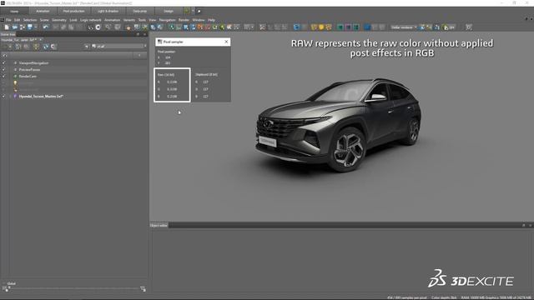The height and width of the screenshot is (300, 534).
Task: Click the Displayed G value in Pixel sampler
Action: tap(205, 89)
